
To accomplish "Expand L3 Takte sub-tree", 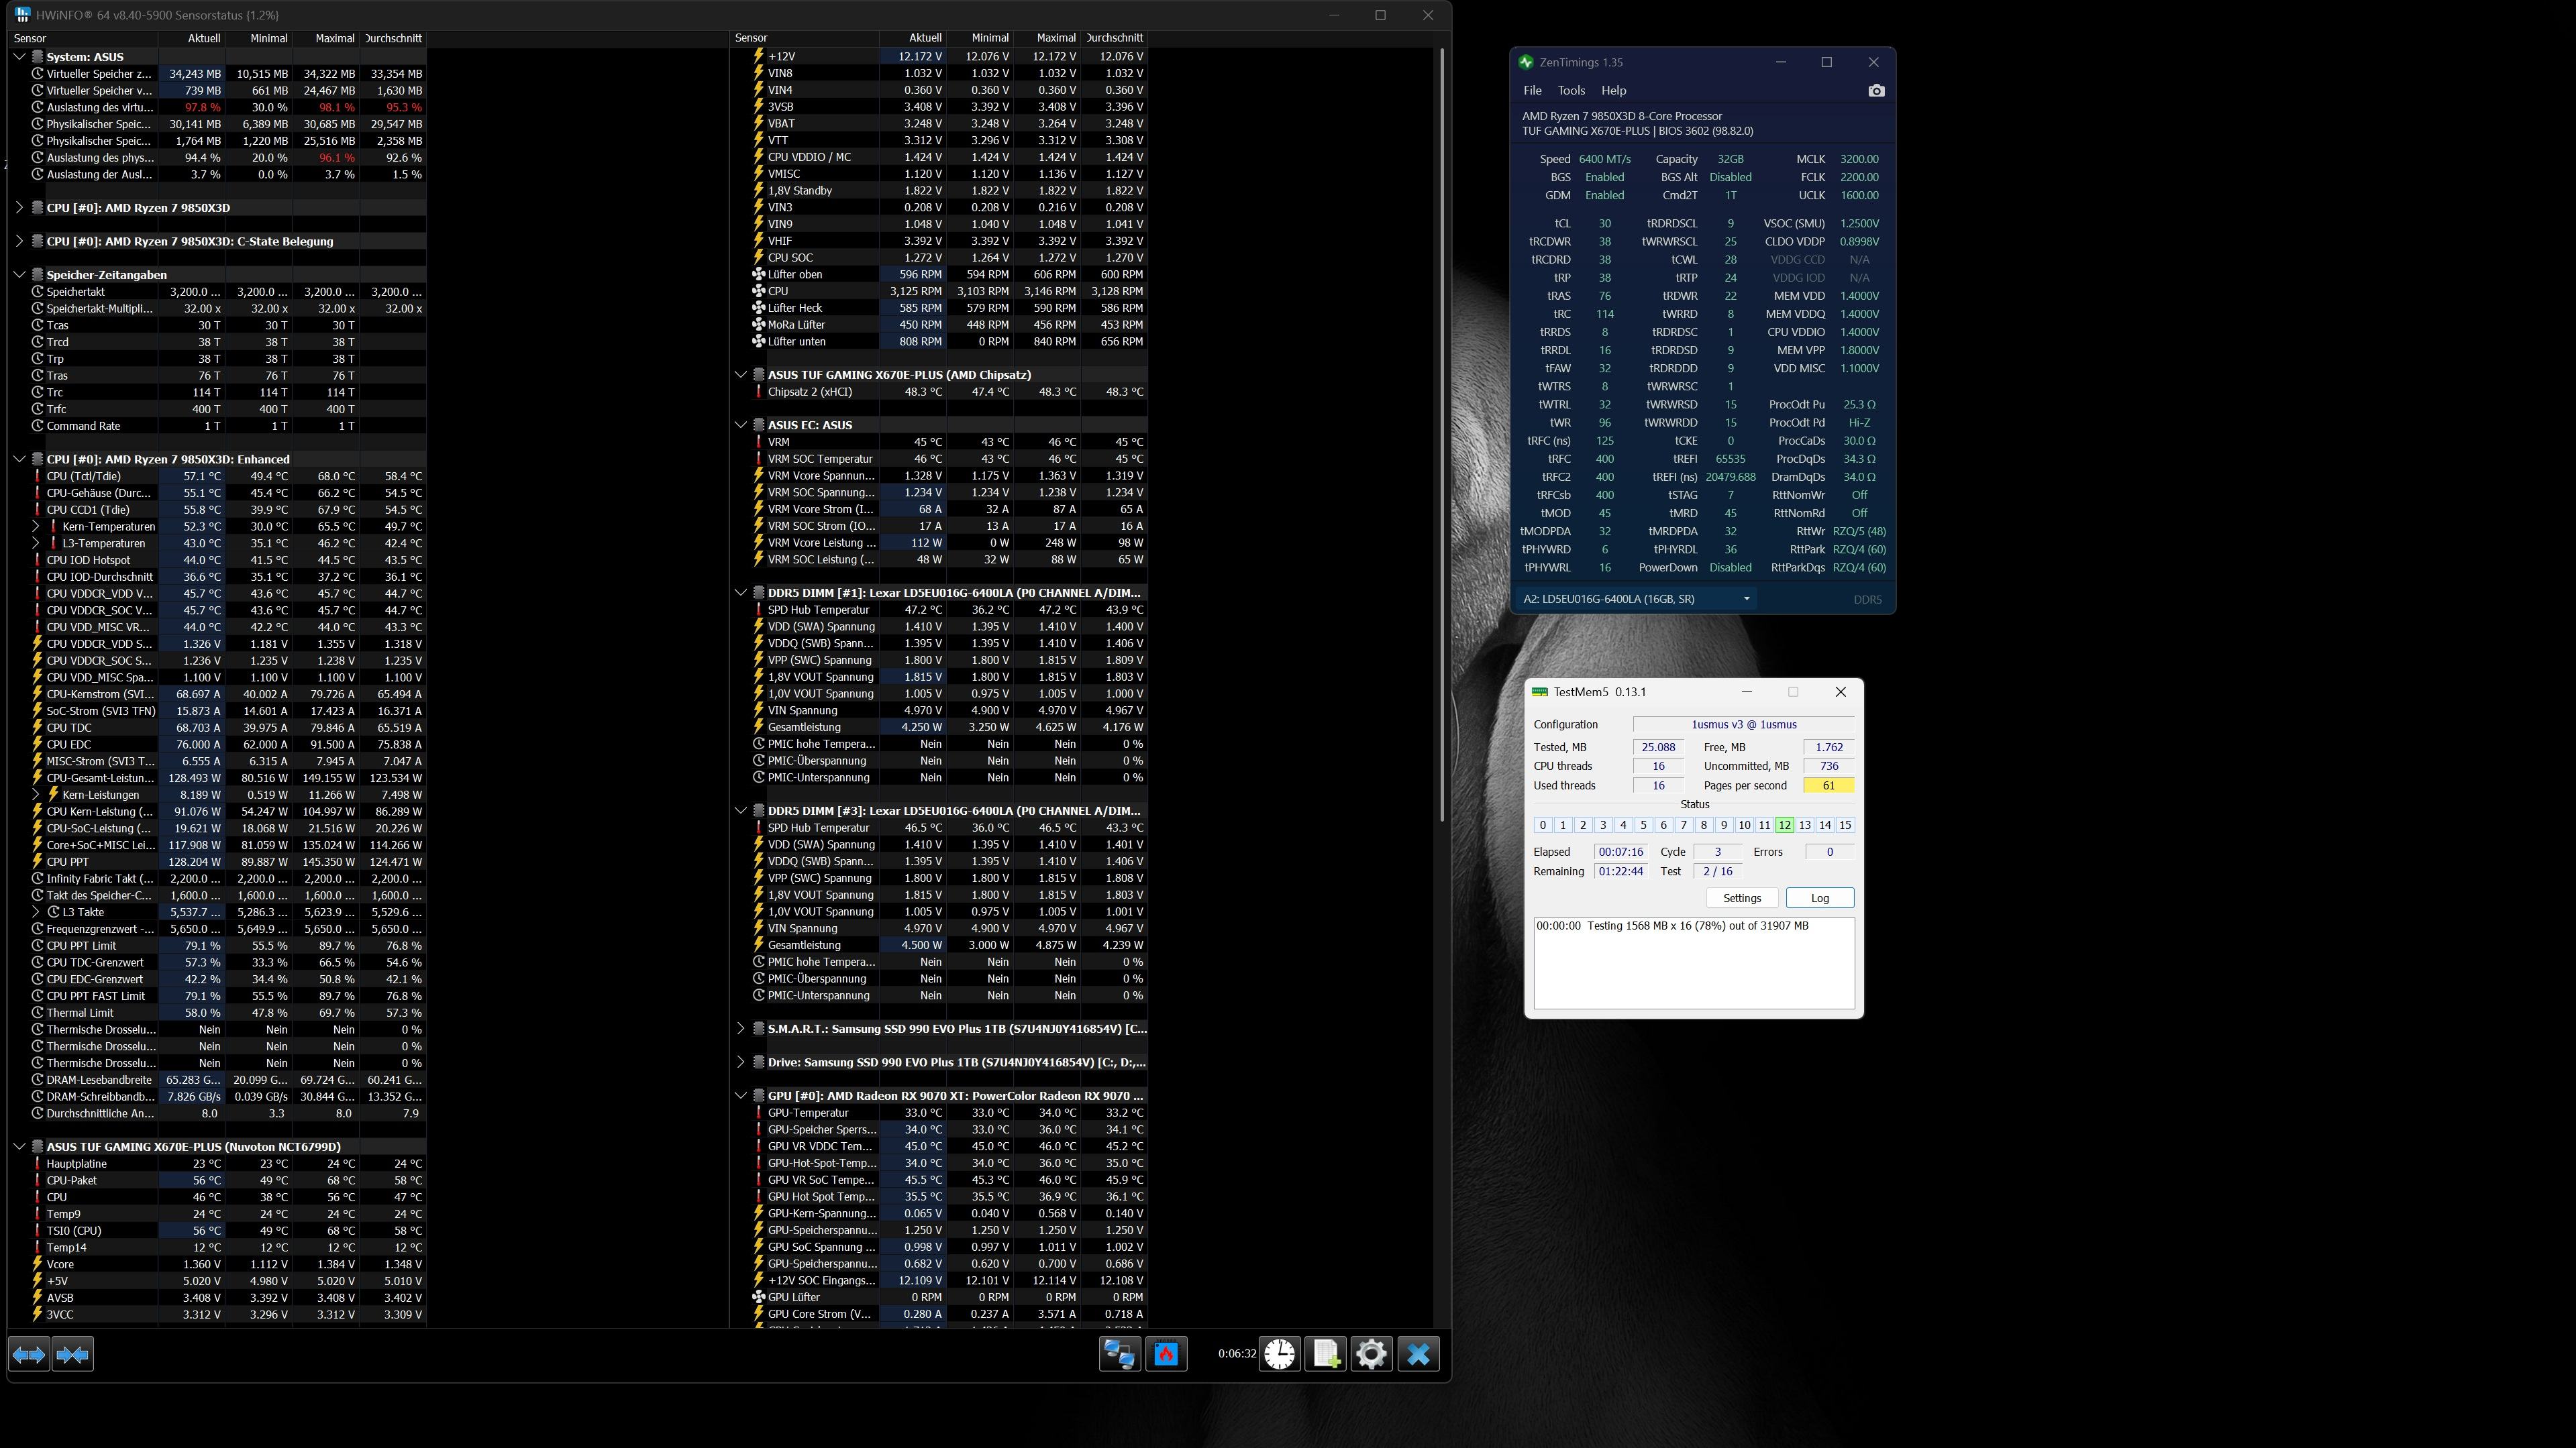I will 36,912.
